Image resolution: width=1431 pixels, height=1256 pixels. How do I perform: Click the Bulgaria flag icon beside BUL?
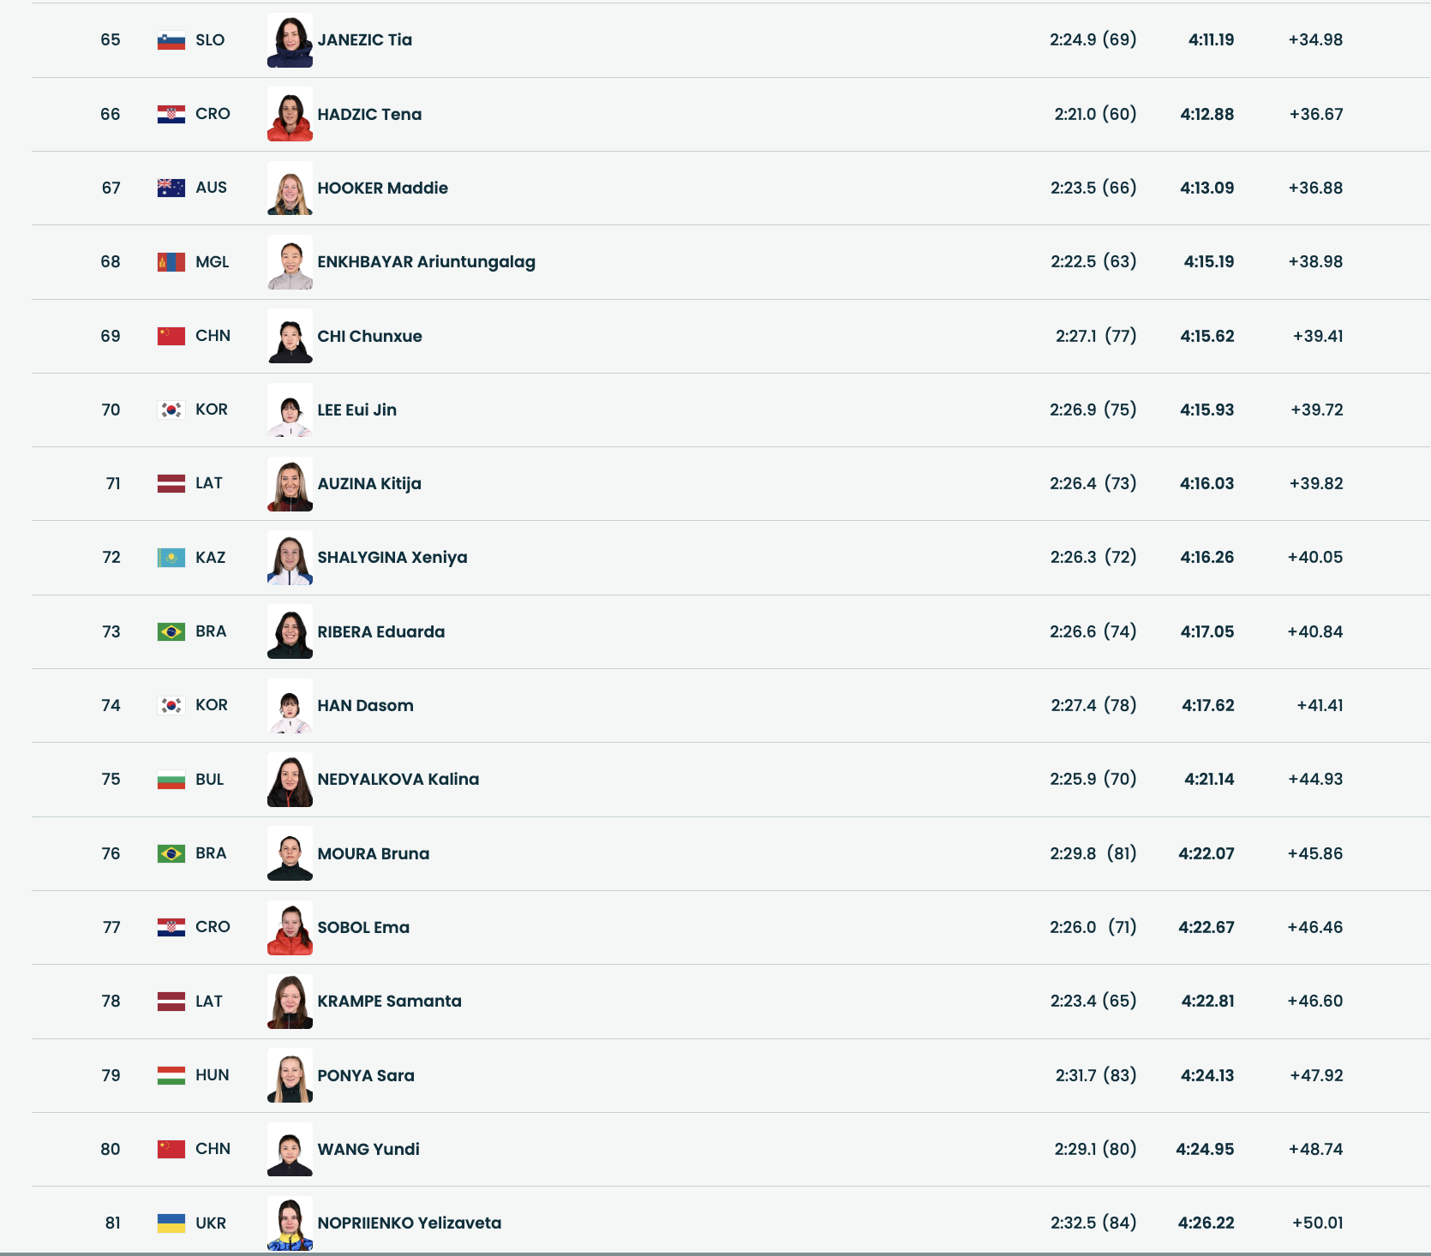point(171,780)
